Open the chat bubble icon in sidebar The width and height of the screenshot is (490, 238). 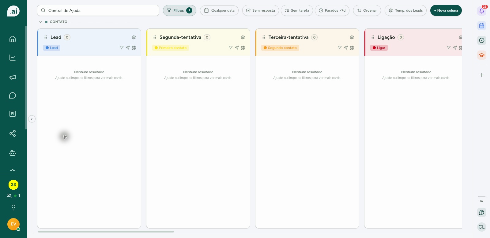coord(13,95)
